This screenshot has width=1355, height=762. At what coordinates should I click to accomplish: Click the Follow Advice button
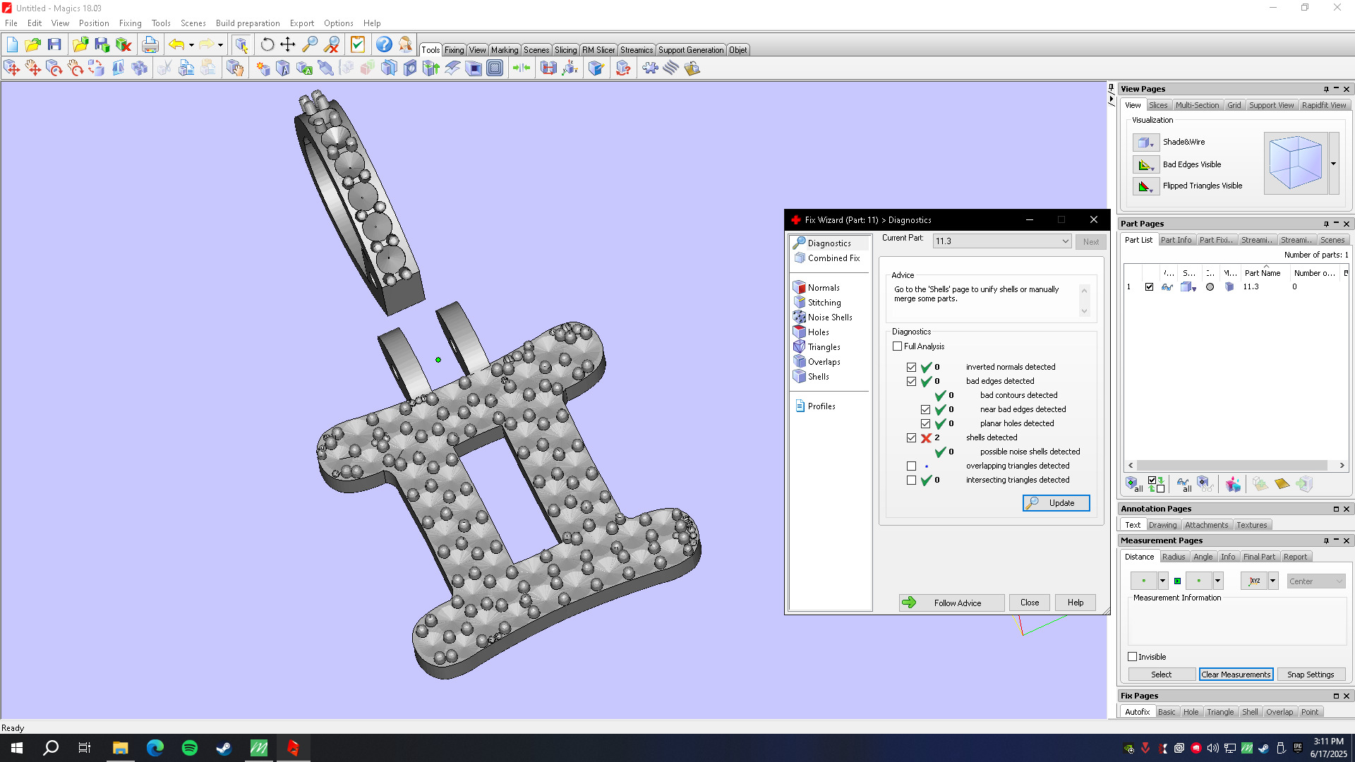coord(951,603)
